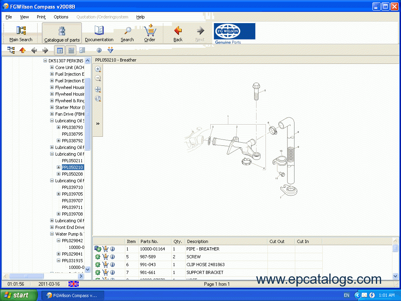Click the gear icon for SUPPORT BRACKET
Viewport: 401px width, 301px height.
(98, 273)
